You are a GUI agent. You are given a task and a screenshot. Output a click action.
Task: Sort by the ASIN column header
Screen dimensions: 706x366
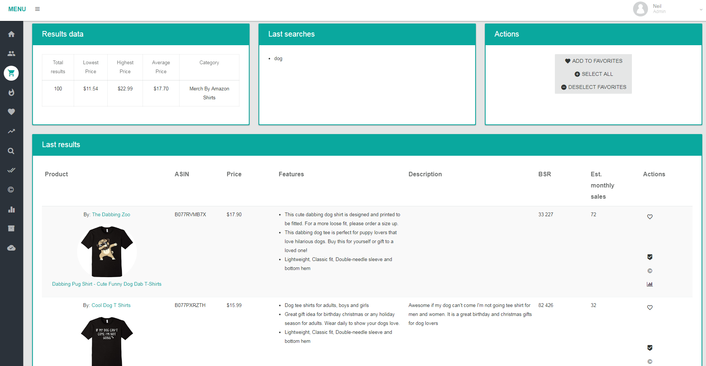coord(182,174)
